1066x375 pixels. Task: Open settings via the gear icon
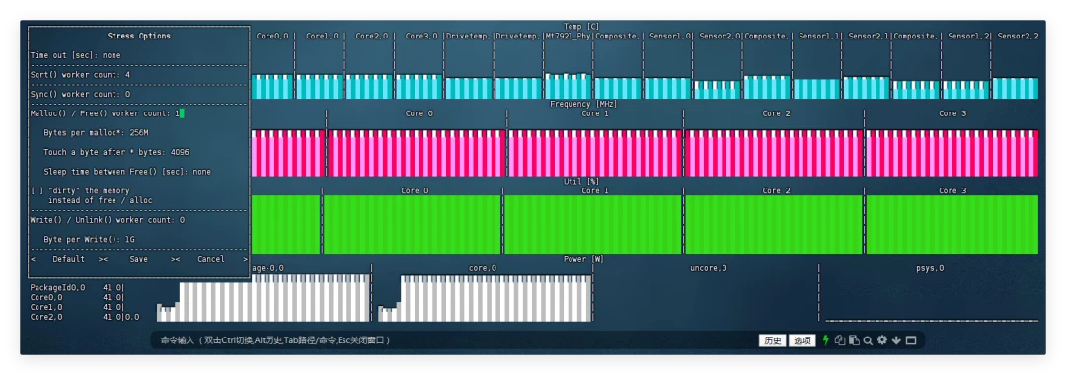pos(881,340)
